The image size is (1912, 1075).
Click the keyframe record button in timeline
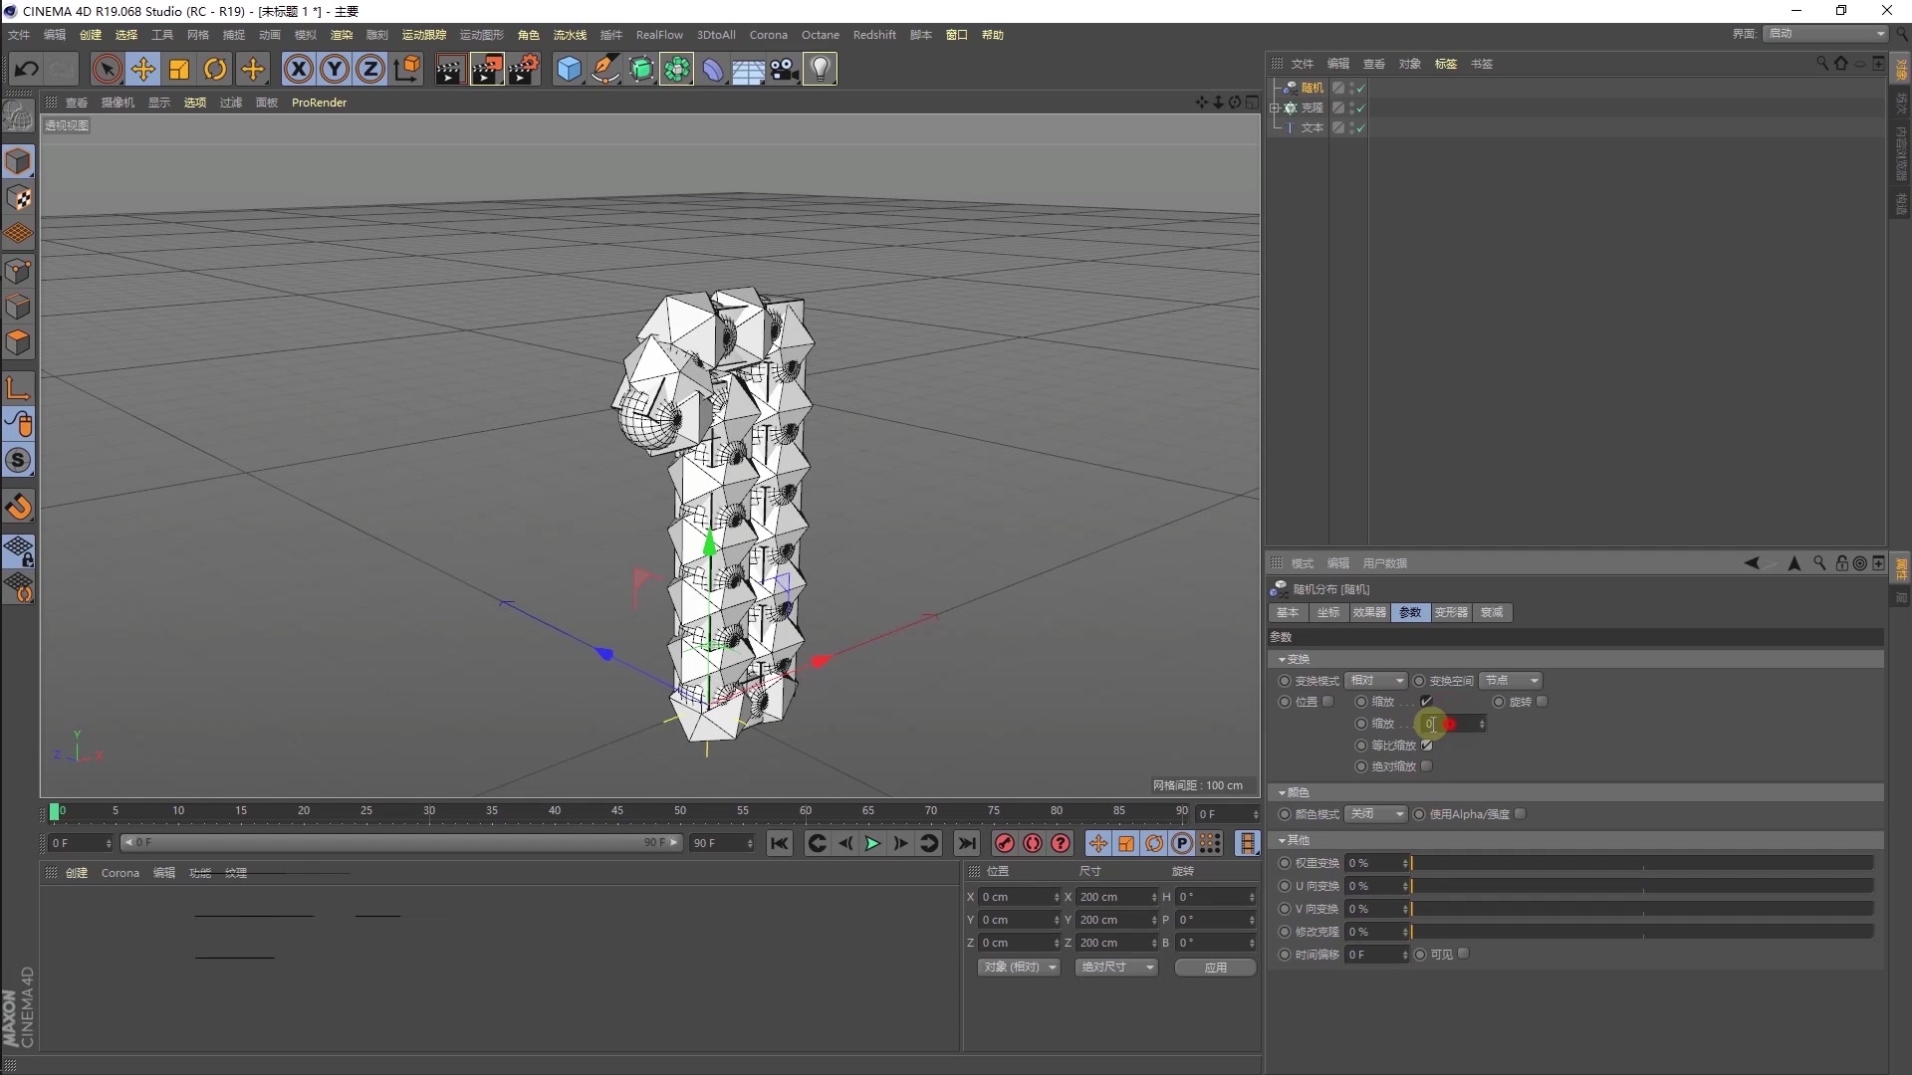(x=1004, y=843)
